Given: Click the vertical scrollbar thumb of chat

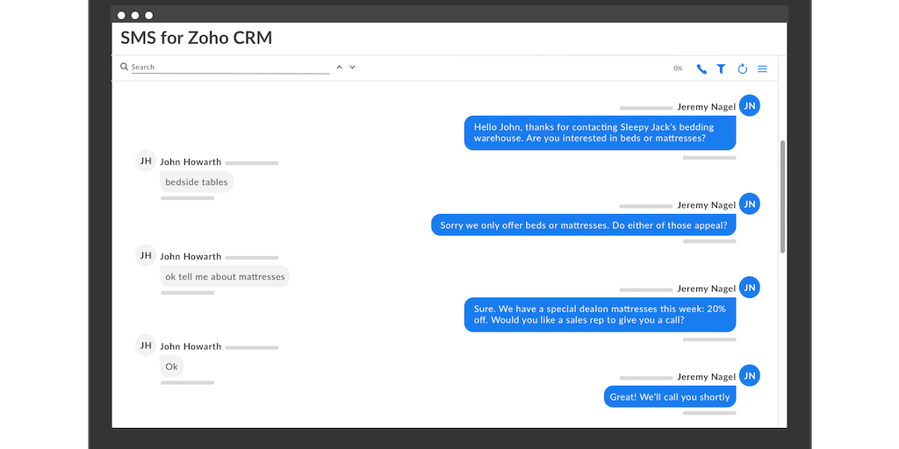Looking at the screenshot, I should pyautogui.click(x=782, y=196).
